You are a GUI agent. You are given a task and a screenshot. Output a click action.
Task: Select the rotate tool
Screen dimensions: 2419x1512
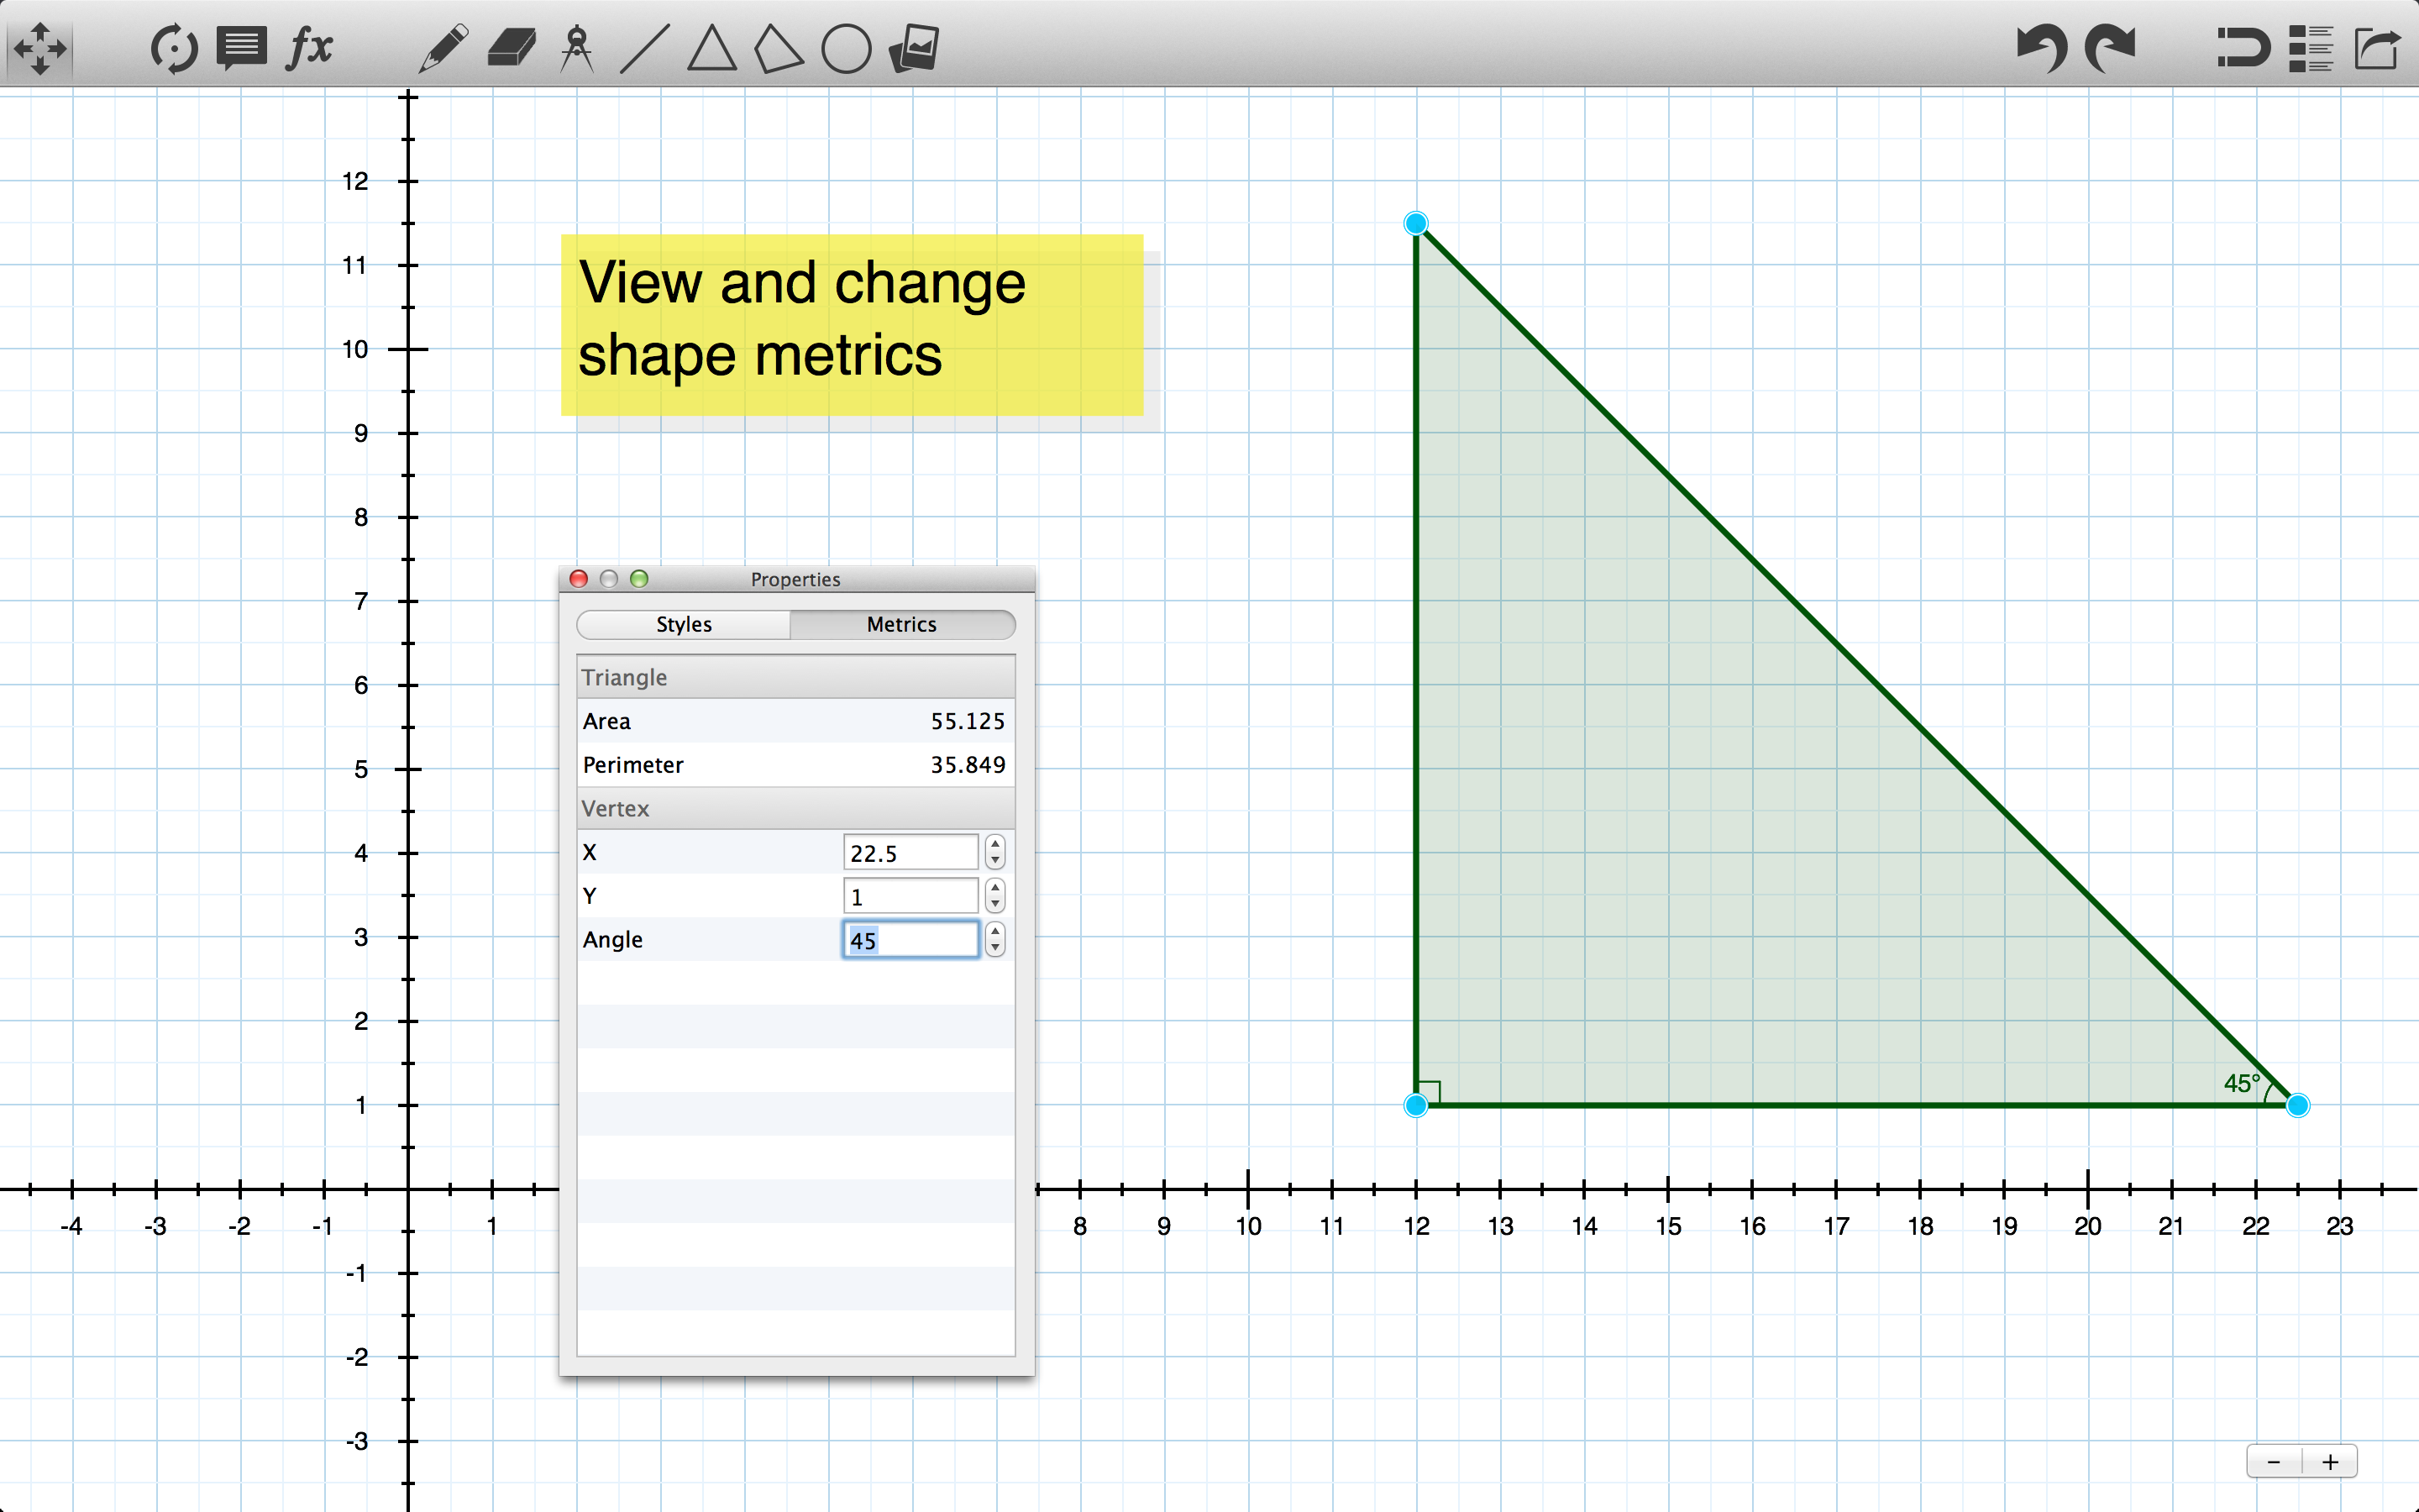(174, 48)
